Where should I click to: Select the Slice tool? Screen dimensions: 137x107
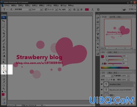(4, 37)
